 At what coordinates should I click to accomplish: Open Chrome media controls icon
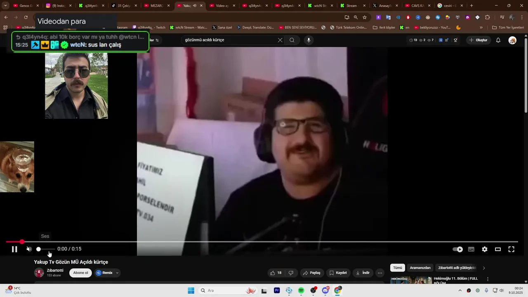(502, 17)
